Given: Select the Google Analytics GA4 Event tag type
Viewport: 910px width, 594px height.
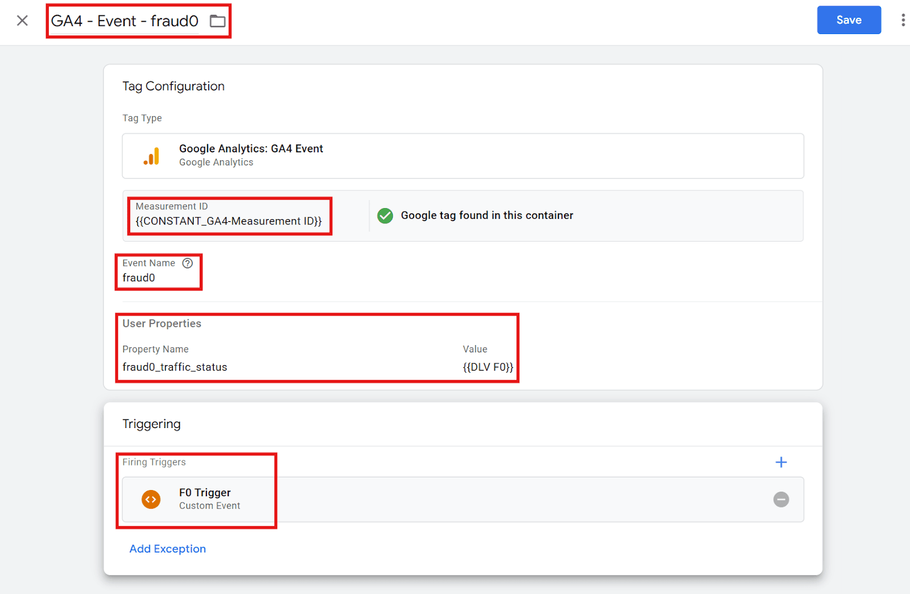Looking at the screenshot, I should pyautogui.click(x=462, y=156).
